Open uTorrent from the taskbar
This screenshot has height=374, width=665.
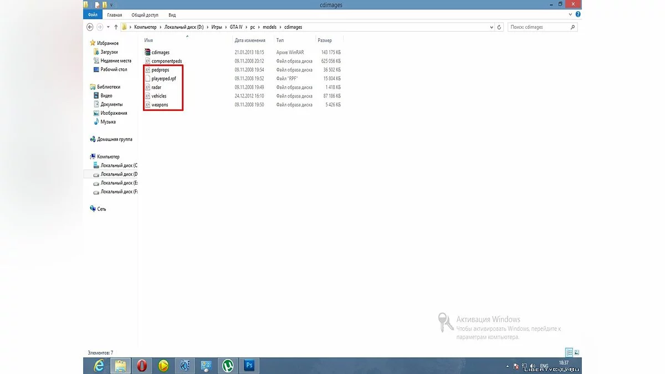(x=227, y=365)
